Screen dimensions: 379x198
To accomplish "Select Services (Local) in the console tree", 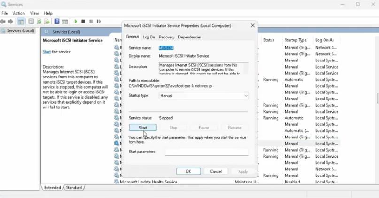I will coord(18,31).
